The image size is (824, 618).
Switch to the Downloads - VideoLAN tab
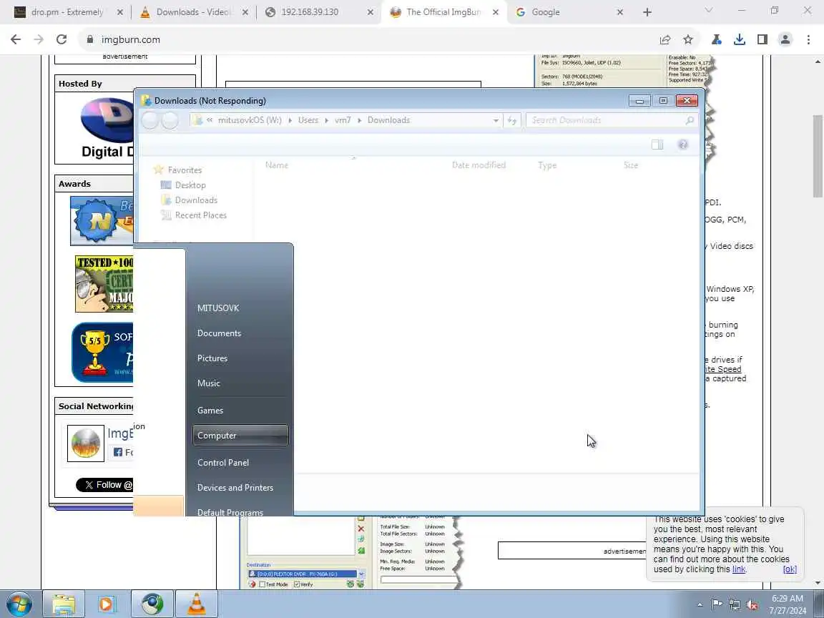(193, 12)
